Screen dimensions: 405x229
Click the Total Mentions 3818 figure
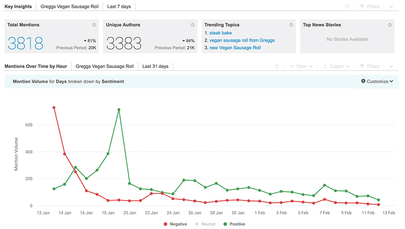click(26, 43)
